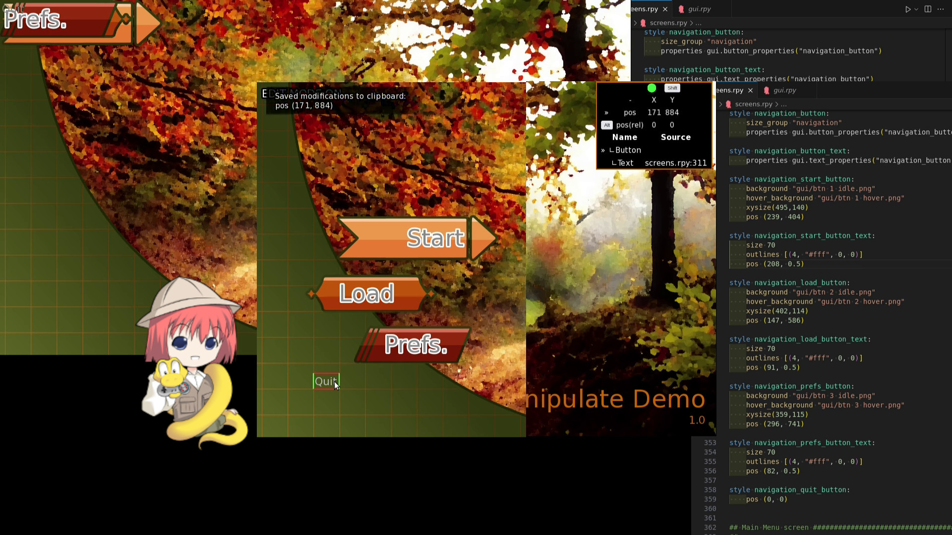
Task: Toggle the Alt badge next to pos(rel)
Action: click(x=606, y=125)
